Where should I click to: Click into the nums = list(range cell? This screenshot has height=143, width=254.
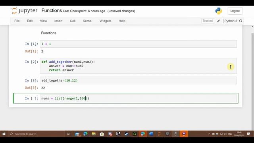(x=138, y=98)
